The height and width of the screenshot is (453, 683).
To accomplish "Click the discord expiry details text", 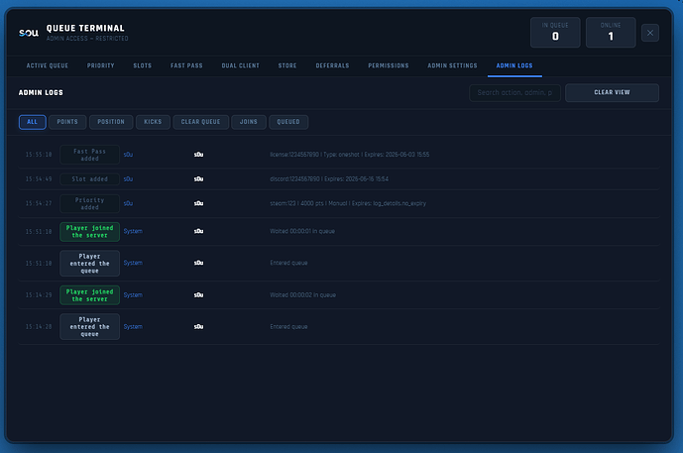I will [x=329, y=179].
